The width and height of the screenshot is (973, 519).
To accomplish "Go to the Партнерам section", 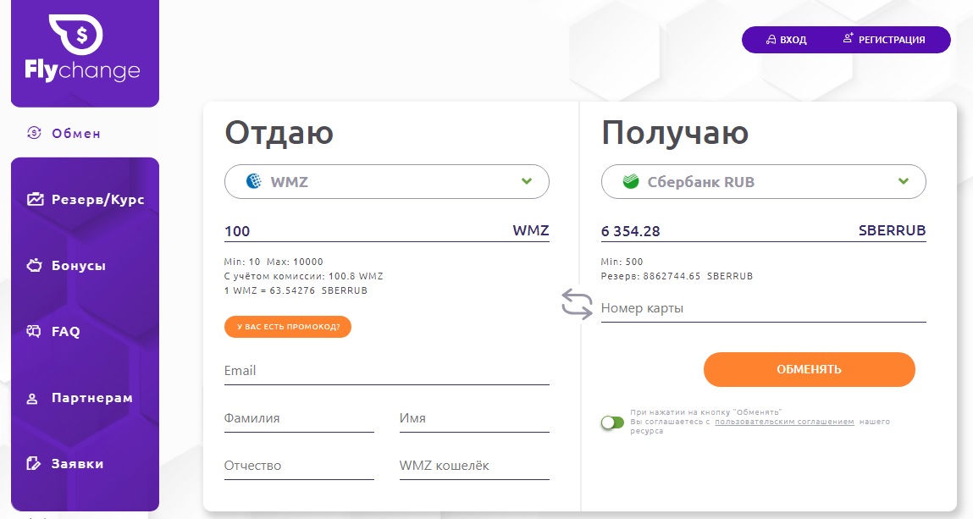I will click(91, 398).
